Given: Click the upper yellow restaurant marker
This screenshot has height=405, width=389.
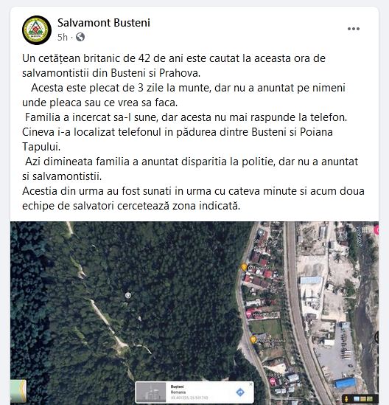Looking at the screenshot, I should click(244, 267).
